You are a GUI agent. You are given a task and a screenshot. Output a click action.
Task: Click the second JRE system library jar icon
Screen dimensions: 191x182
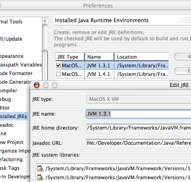click(x=40, y=177)
